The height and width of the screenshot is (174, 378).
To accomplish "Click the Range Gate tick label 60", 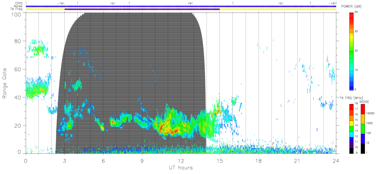I will (18, 69).
